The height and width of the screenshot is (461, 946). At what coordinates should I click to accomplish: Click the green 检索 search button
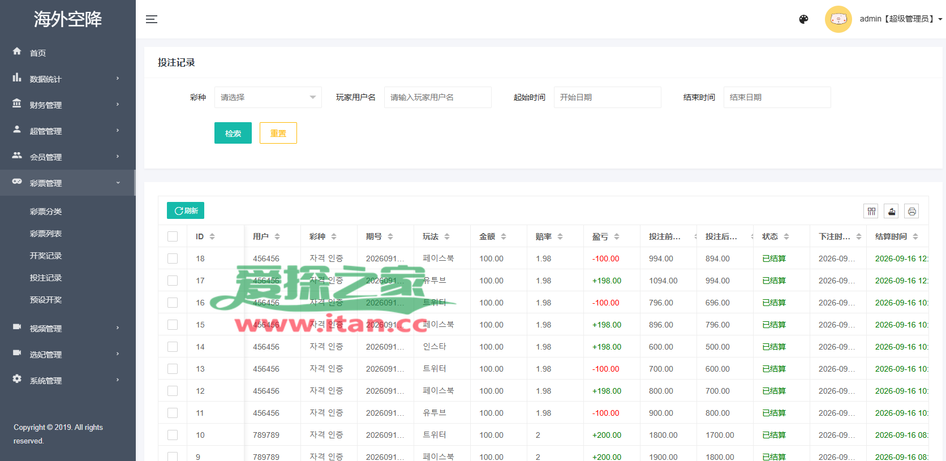pyautogui.click(x=233, y=133)
